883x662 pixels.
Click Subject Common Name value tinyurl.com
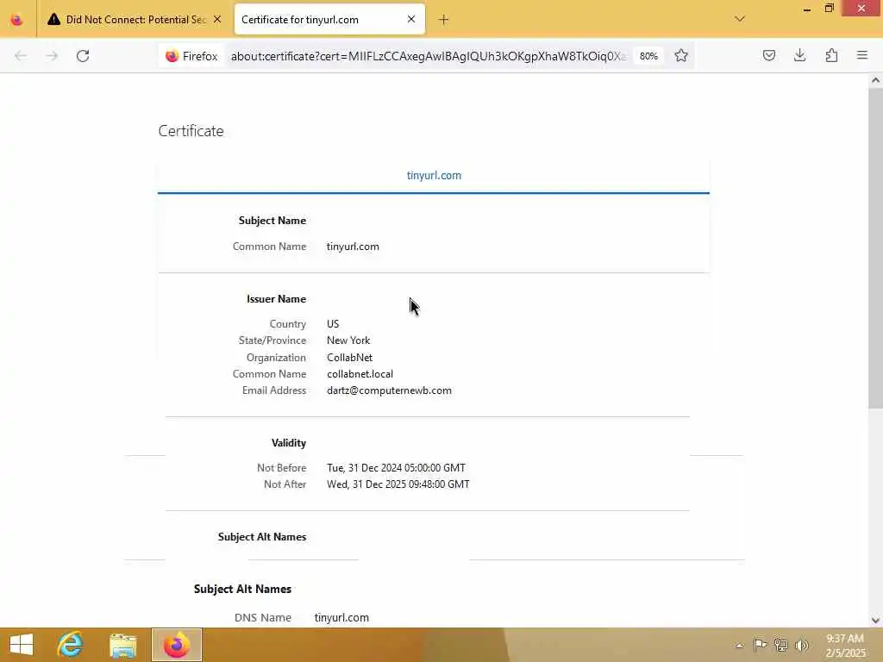[353, 247]
